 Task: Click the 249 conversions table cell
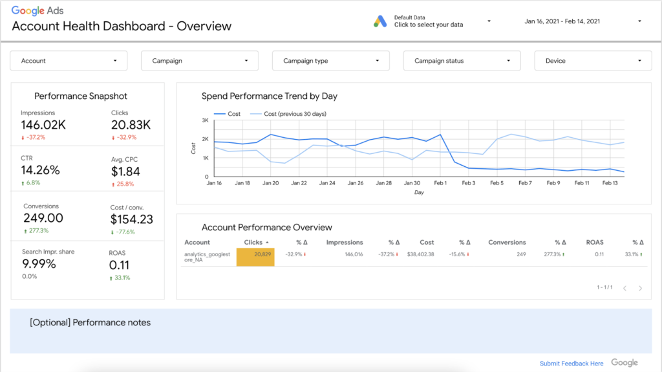pos(522,254)
